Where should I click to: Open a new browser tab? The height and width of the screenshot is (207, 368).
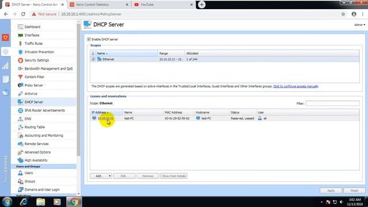pyautogui.click(x=202, y=5)
